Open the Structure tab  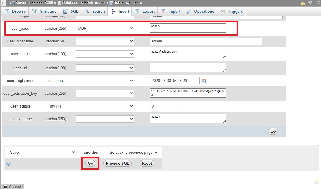tap(44, 12)
